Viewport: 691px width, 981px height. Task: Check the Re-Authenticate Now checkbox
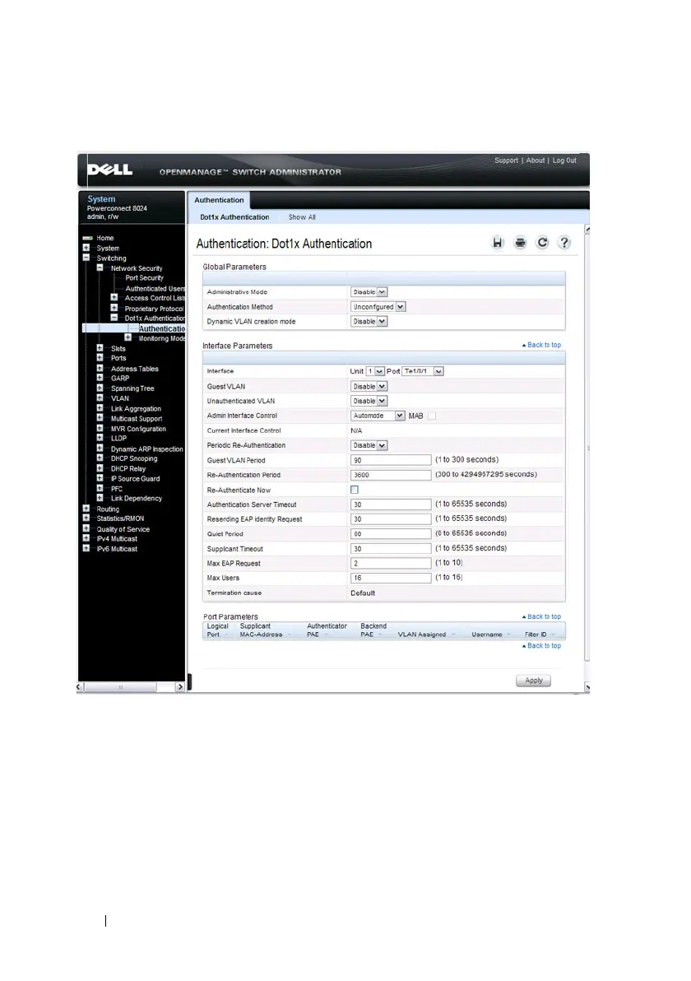click(x=355, y=490)
